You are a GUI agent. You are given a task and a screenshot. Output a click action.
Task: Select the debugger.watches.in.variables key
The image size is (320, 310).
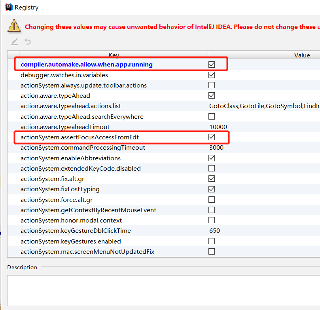(x=64, y=75)
